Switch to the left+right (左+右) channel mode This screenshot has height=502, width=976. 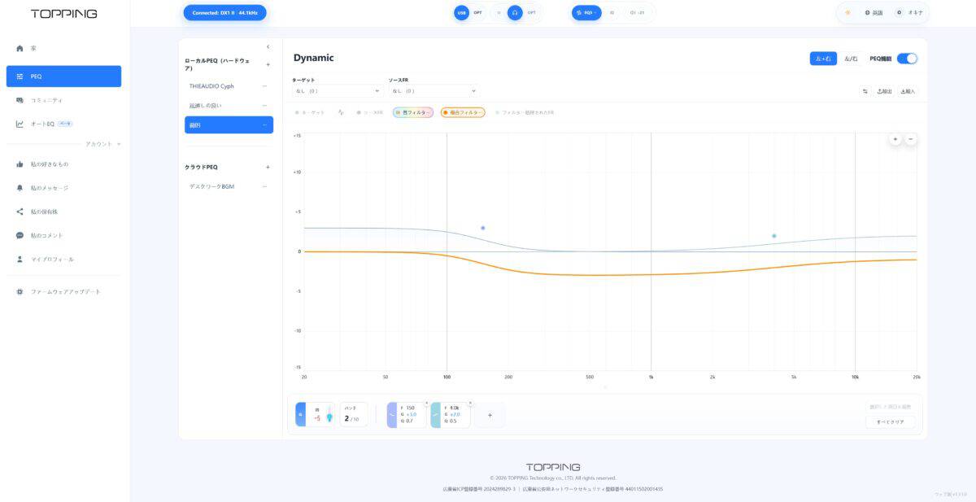click(x=823, y=59)
